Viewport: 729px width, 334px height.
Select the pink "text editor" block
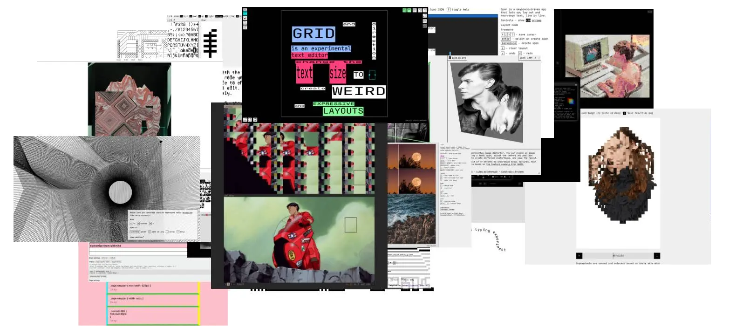pyautogui.click(x=309, y=55)
